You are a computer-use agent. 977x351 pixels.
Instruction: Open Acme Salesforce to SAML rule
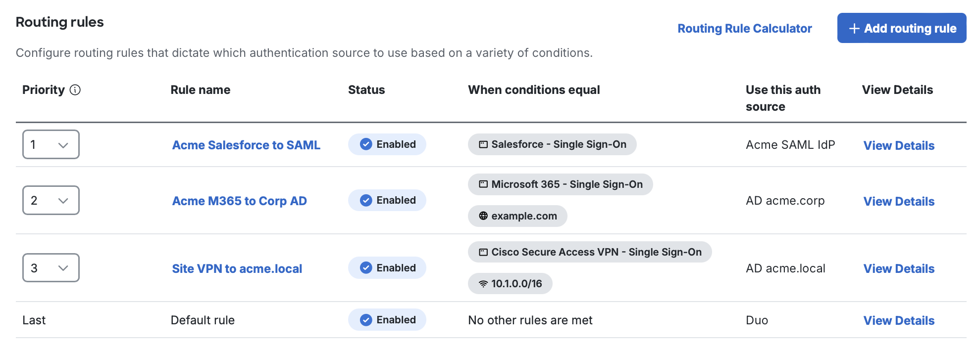pos(246,145)
